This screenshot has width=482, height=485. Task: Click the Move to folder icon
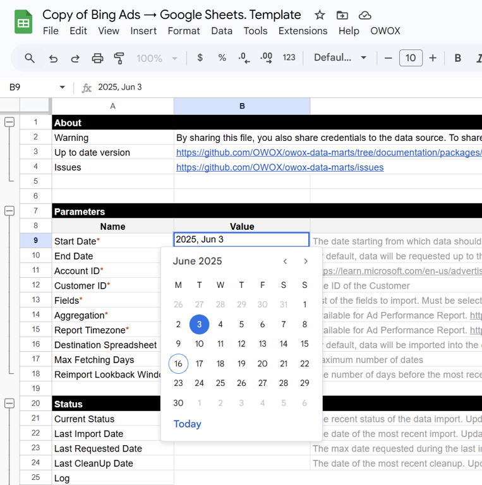click(342, 15)
